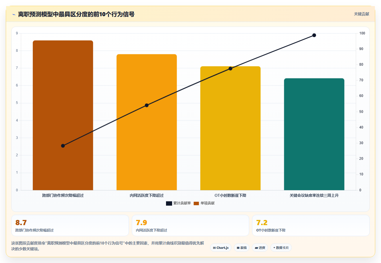Click the cumulative line point near 28

tap(63, 146)
